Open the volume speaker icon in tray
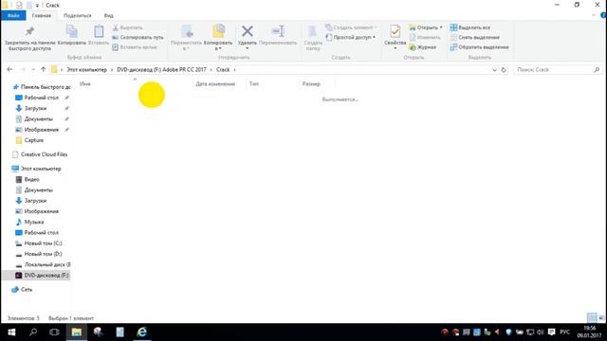 click(x=541, y=332)
